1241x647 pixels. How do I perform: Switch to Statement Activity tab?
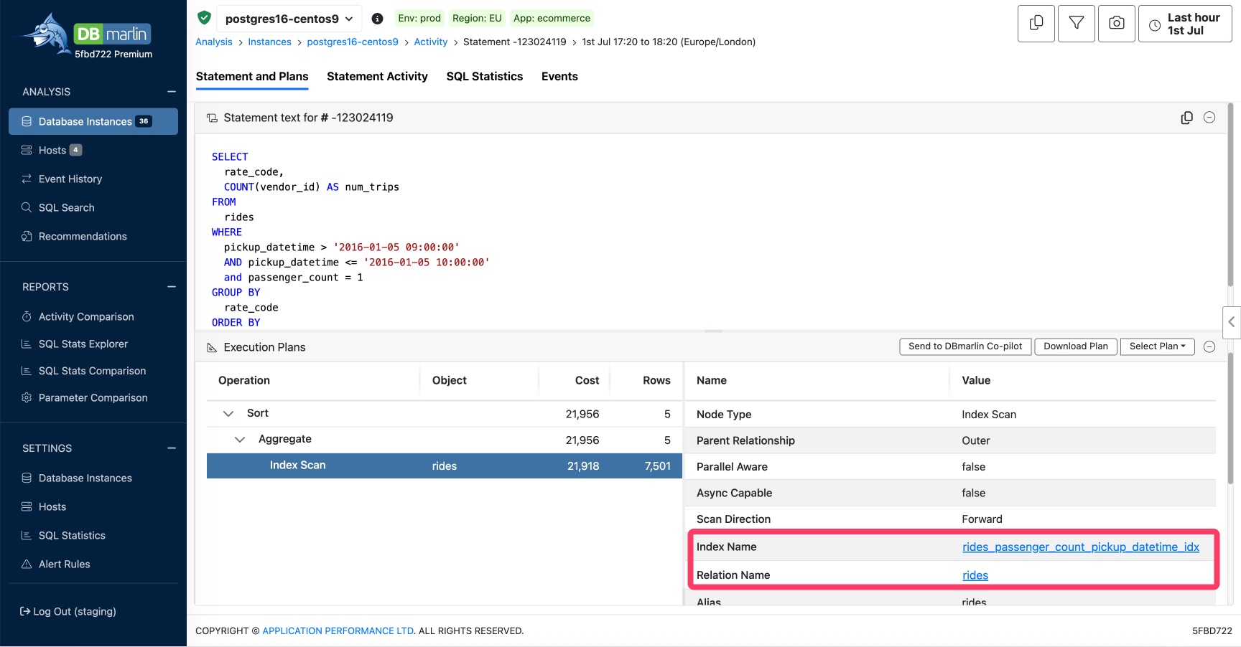click(x=377, y=77)
